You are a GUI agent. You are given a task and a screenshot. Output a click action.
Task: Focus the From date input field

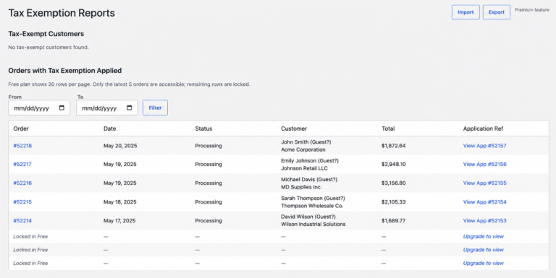tap(39, 108)
